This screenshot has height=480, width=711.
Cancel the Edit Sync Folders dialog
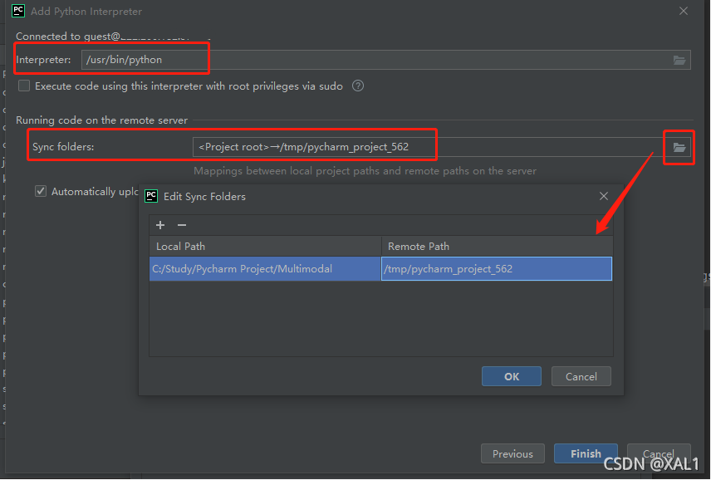pyautogui.click(x=581, y=376)
